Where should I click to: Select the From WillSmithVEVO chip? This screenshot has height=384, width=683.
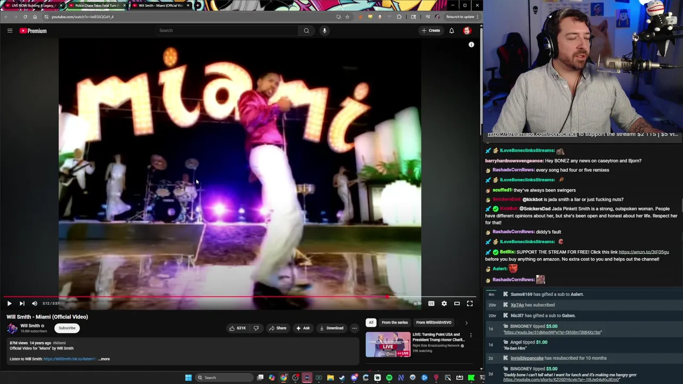point(434,322)
